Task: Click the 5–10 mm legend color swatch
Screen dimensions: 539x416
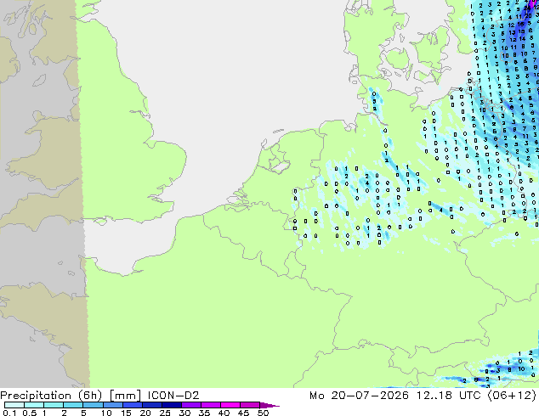Action: tap(93, 405)
